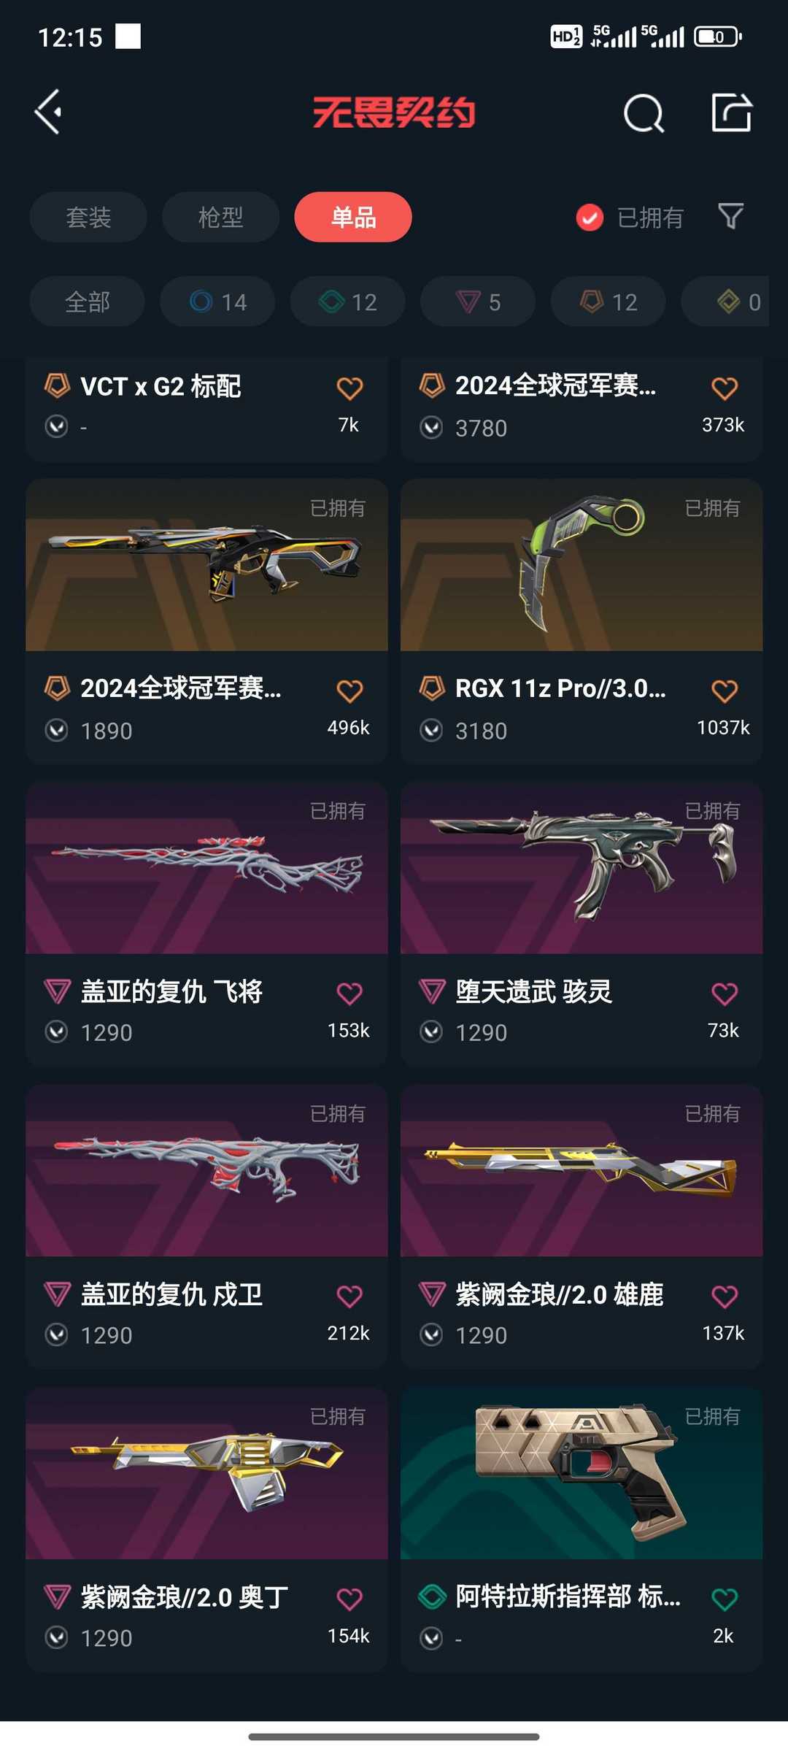Tap the back arrow icon

(x=48, y=112)
